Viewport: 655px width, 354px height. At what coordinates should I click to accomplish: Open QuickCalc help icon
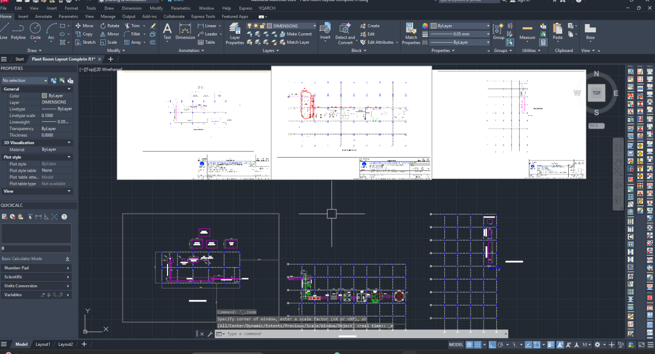click(x=64, y=217)
